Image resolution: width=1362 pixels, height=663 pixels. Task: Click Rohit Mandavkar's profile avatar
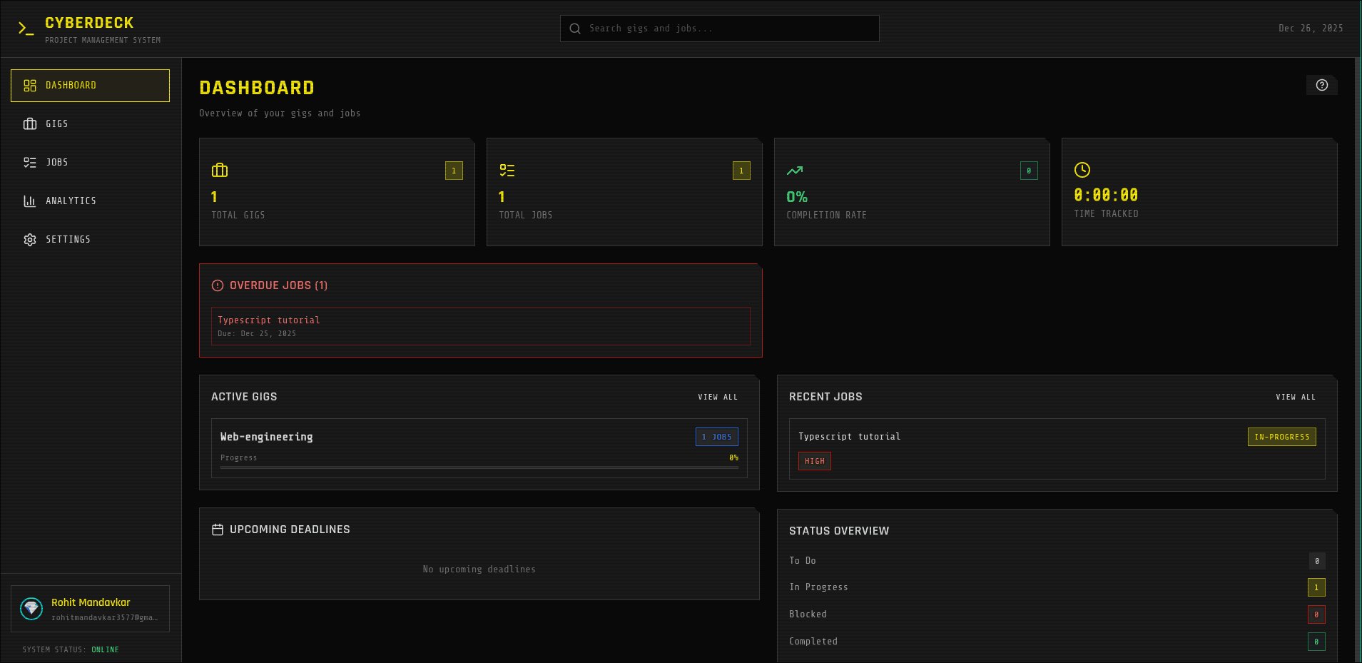click(31, 609)
